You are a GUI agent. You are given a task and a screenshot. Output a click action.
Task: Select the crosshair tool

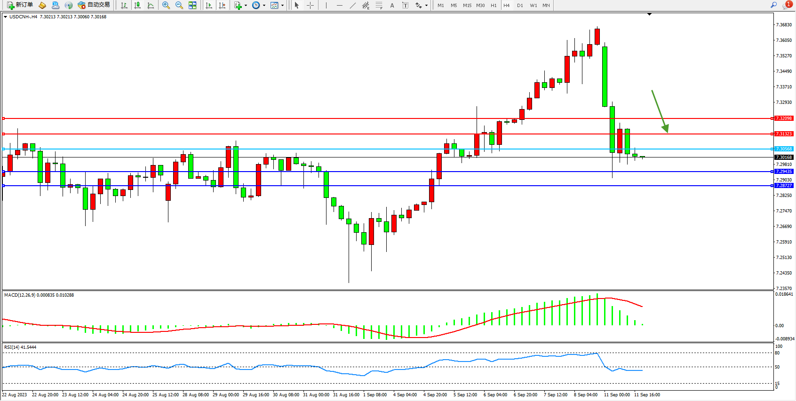pyautogui.click(x=310, y=5)
